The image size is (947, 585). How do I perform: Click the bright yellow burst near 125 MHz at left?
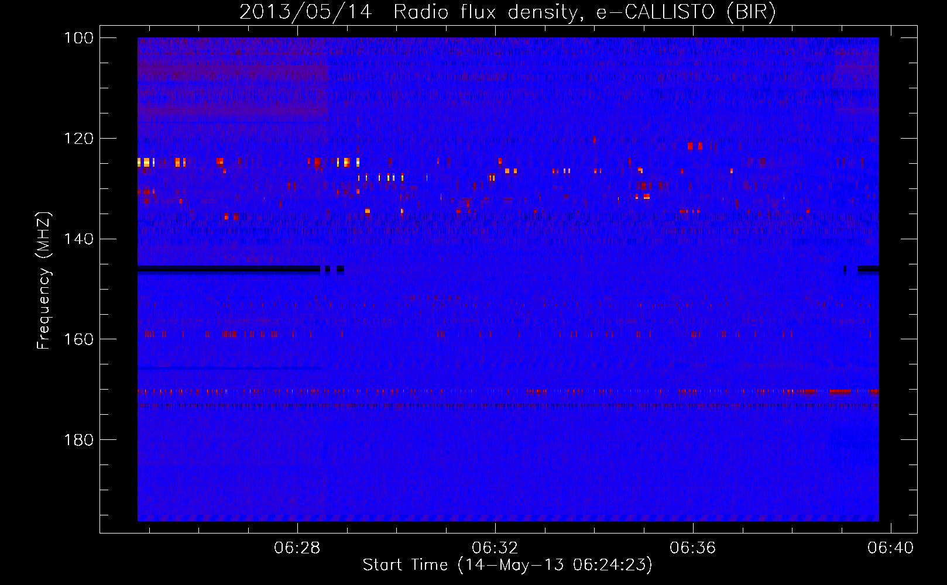[x=146, y=162]
